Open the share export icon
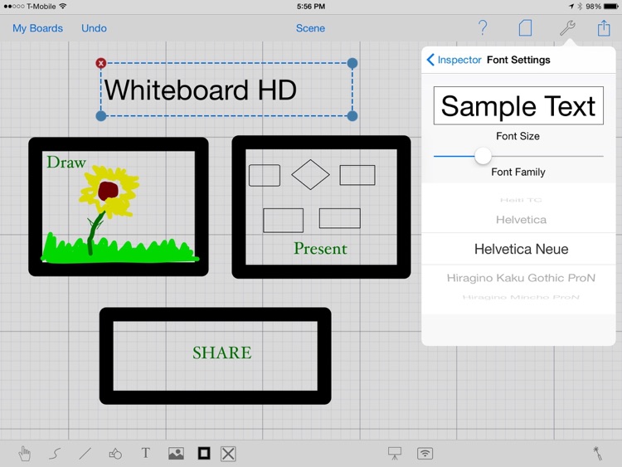The height and width of the screenshot is (467, 622). point(604,27)
